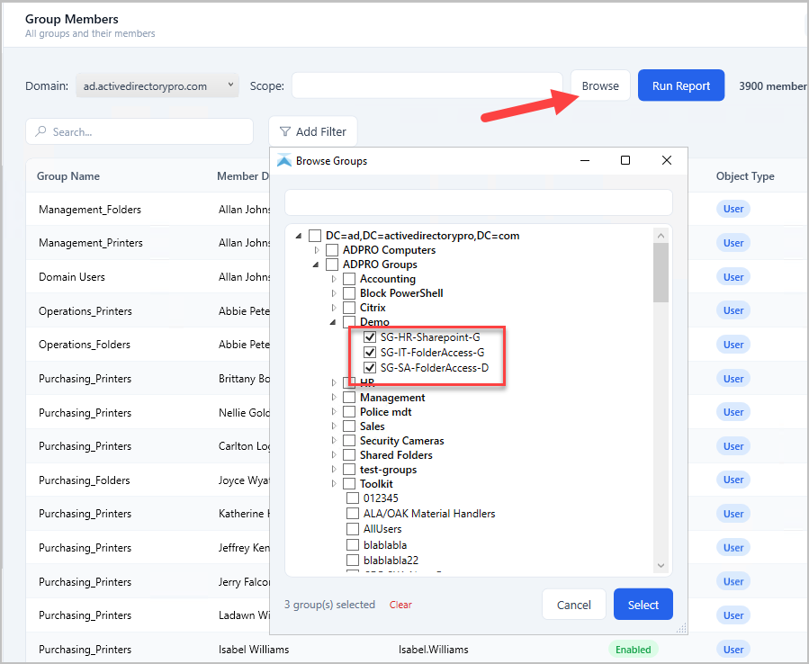Minimize the Browse Groups dialog
This screenshot has height=664, width=809.
tap(585, 160)
